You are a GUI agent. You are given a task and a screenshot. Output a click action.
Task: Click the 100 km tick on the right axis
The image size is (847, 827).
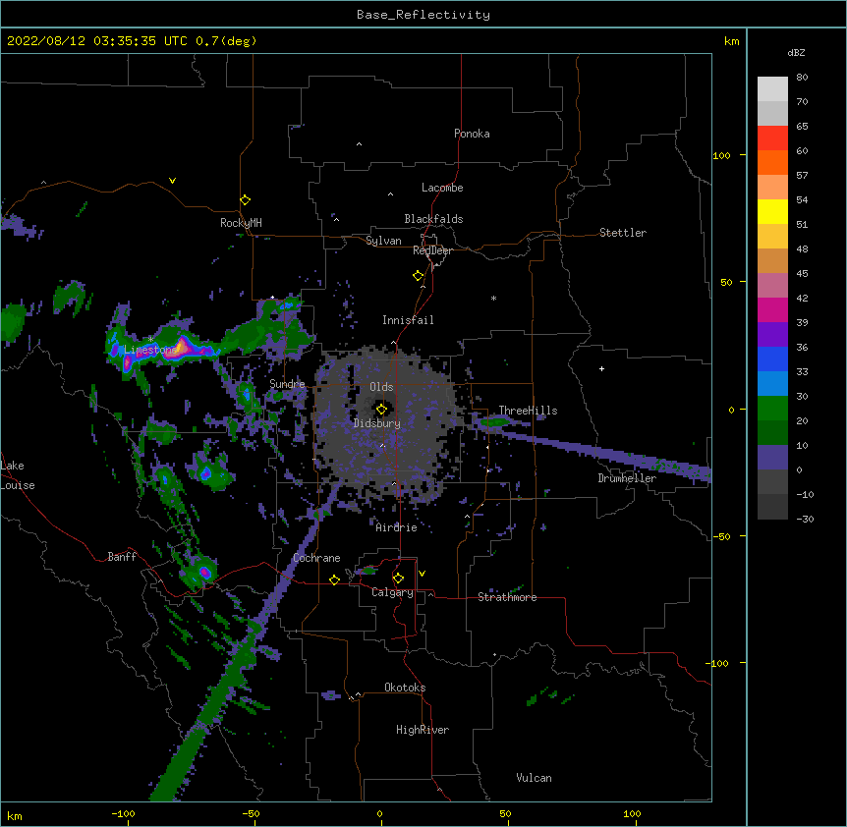pos(721,155)
